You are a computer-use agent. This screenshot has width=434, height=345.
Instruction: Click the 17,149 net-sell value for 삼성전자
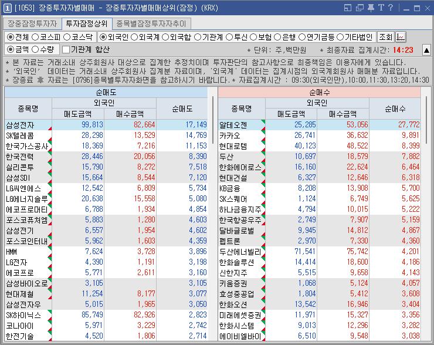[x=196, y=125]
